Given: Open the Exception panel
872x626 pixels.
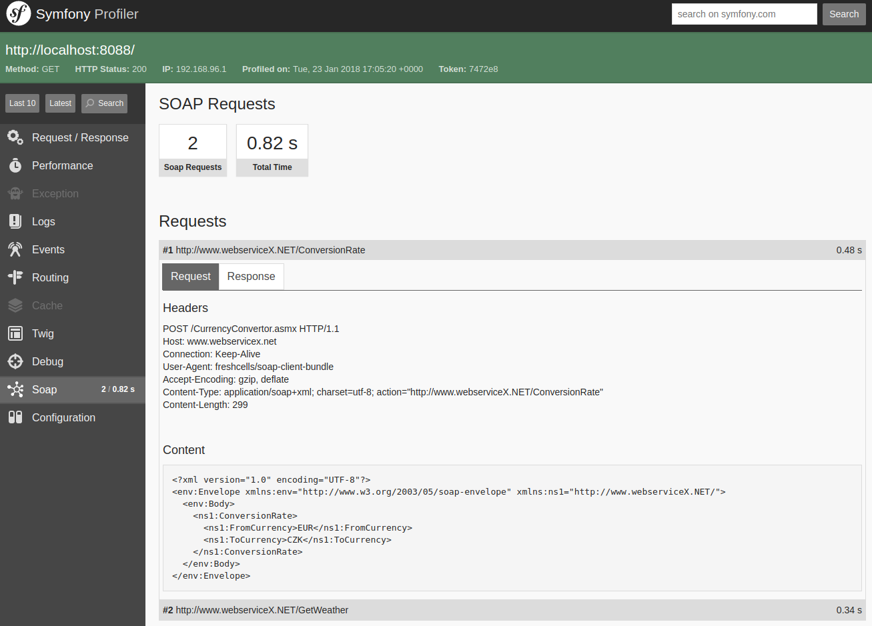Looking at the screenshot, I should coord(73,193).
